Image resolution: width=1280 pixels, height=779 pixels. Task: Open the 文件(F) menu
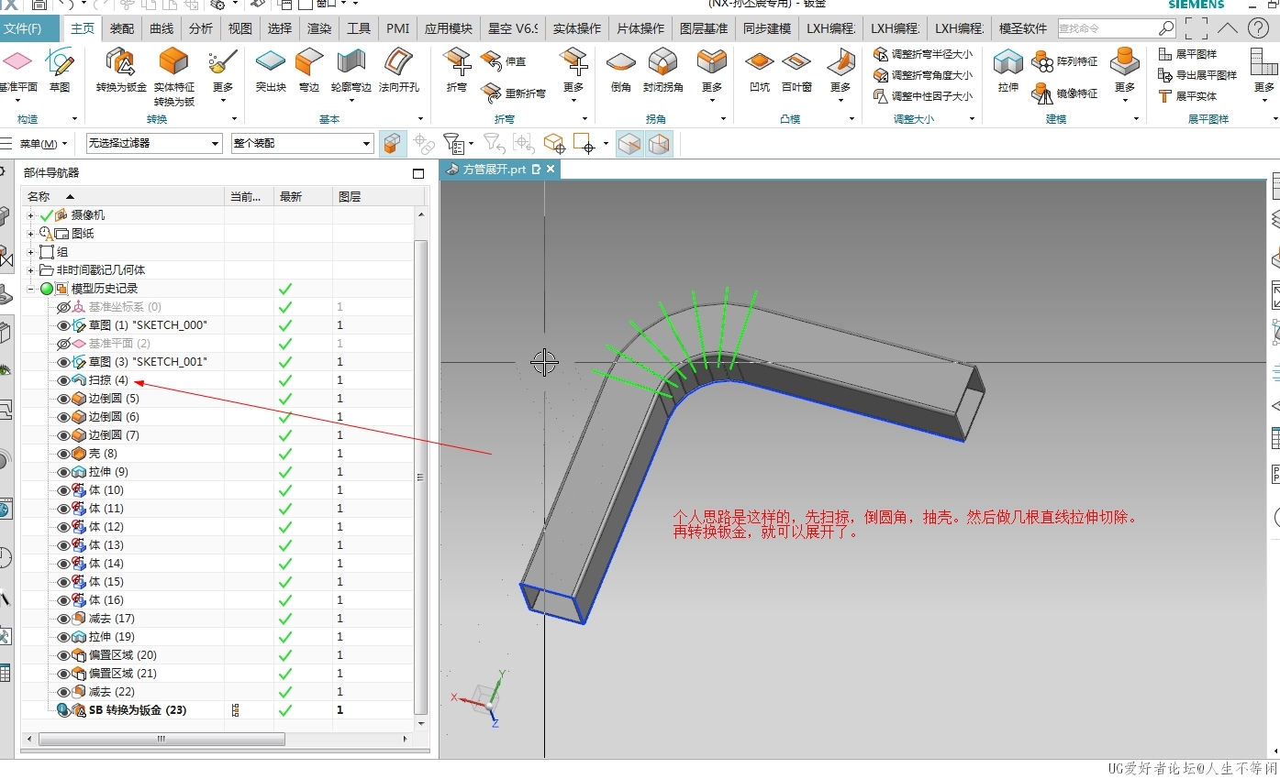point(23,28)
